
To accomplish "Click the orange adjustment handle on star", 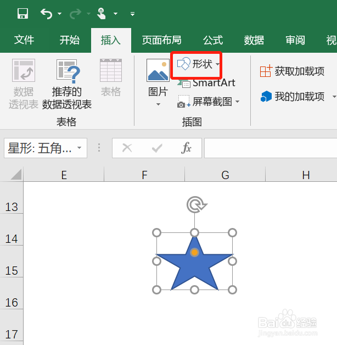I will point(194,252).
